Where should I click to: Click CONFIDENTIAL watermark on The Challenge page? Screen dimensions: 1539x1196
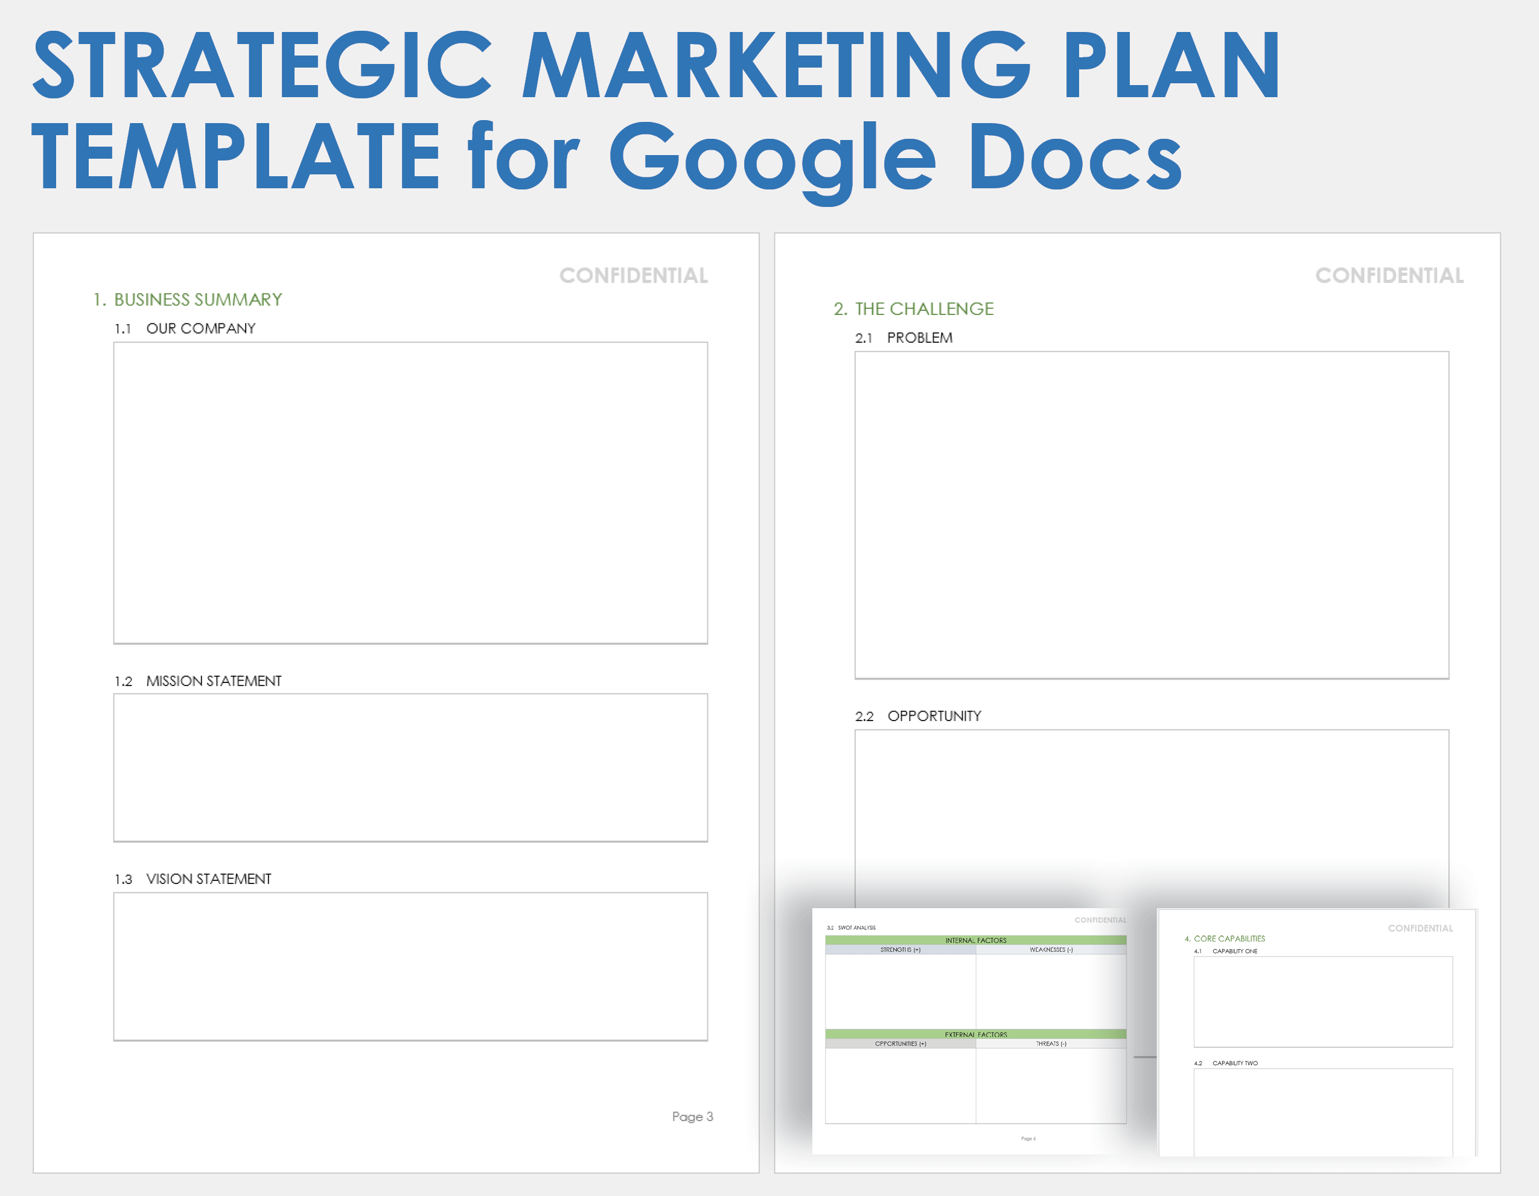click(x=1389, y=275)
